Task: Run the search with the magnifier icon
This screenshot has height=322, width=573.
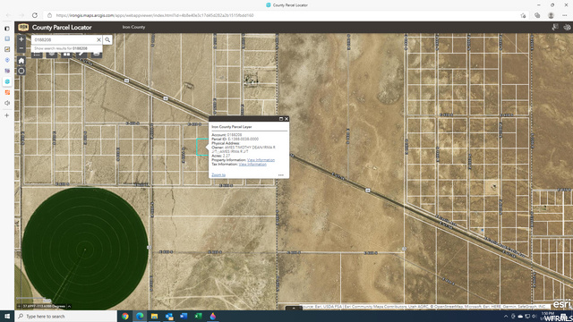Action: (x=107, y=39)
